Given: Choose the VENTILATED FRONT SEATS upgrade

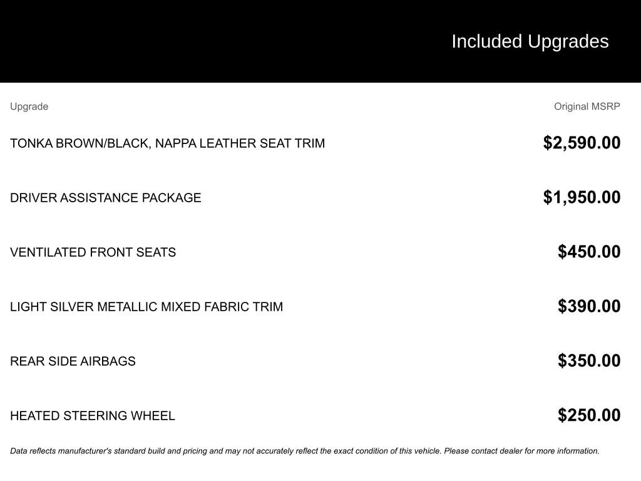Looking at the screenshot, I should (x=93, y=252).
